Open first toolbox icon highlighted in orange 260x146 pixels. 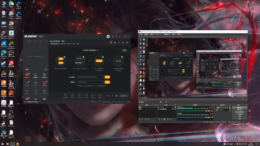(x=27, y=75)
